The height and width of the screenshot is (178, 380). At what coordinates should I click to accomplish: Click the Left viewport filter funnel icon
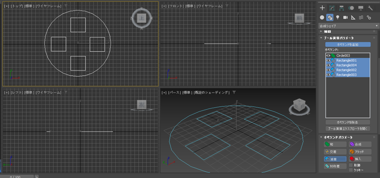pyautogui.click(x=66, y=92)
